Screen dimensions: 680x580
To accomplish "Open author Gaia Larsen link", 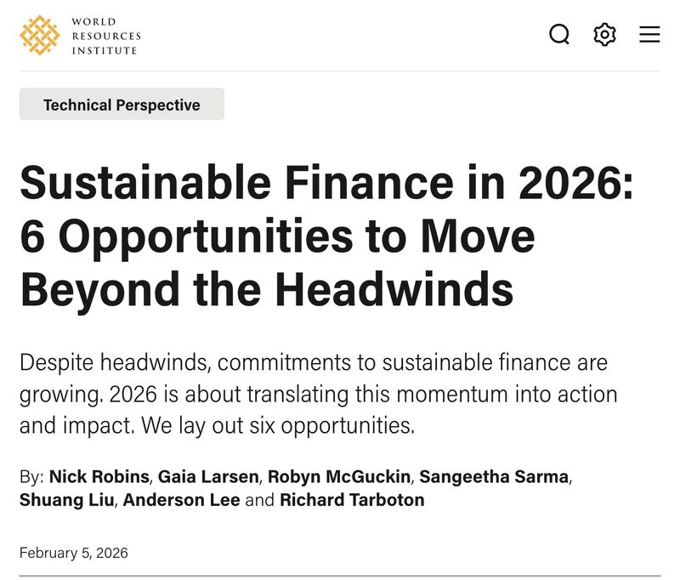I will (x=208, y=476).
